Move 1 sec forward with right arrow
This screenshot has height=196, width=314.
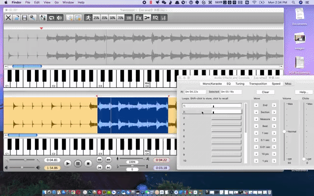274,133
